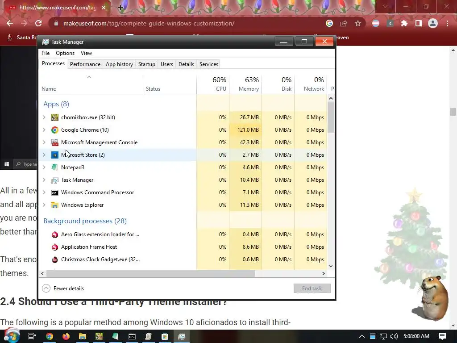The height and width of the screenshot is (343, 457).
Task: Open File Explorer from the taskbar
Action: tap(83, 336)
